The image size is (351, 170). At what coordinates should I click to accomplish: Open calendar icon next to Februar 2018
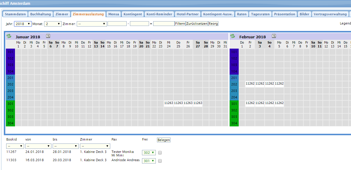274,36
